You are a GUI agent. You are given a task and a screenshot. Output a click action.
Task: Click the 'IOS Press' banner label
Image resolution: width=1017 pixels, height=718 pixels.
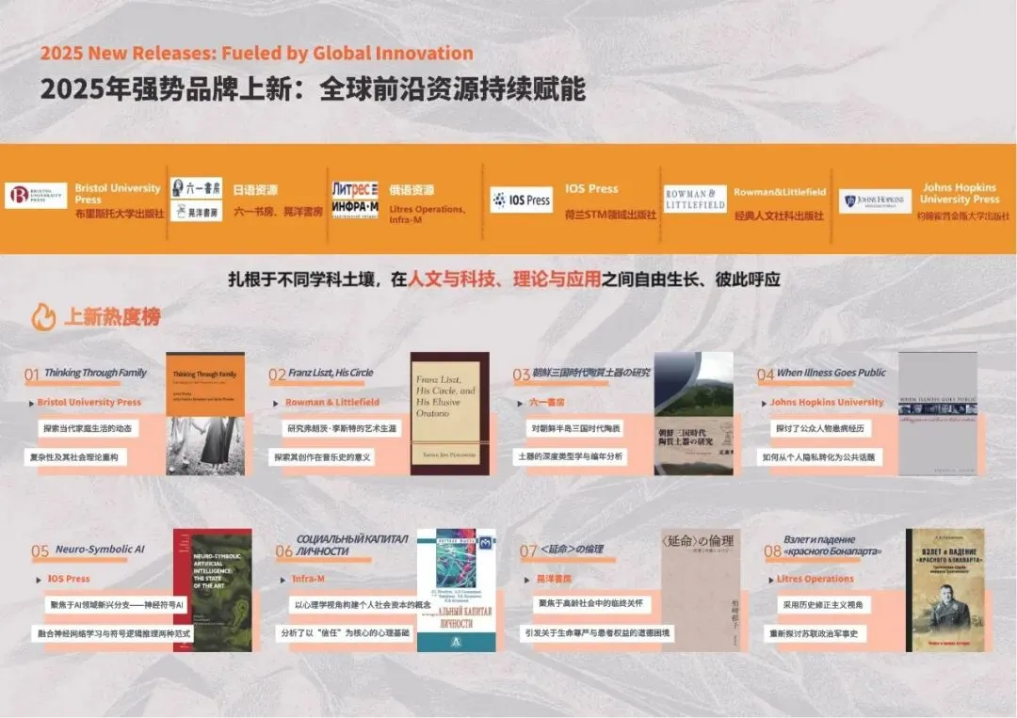pos(591,188)
